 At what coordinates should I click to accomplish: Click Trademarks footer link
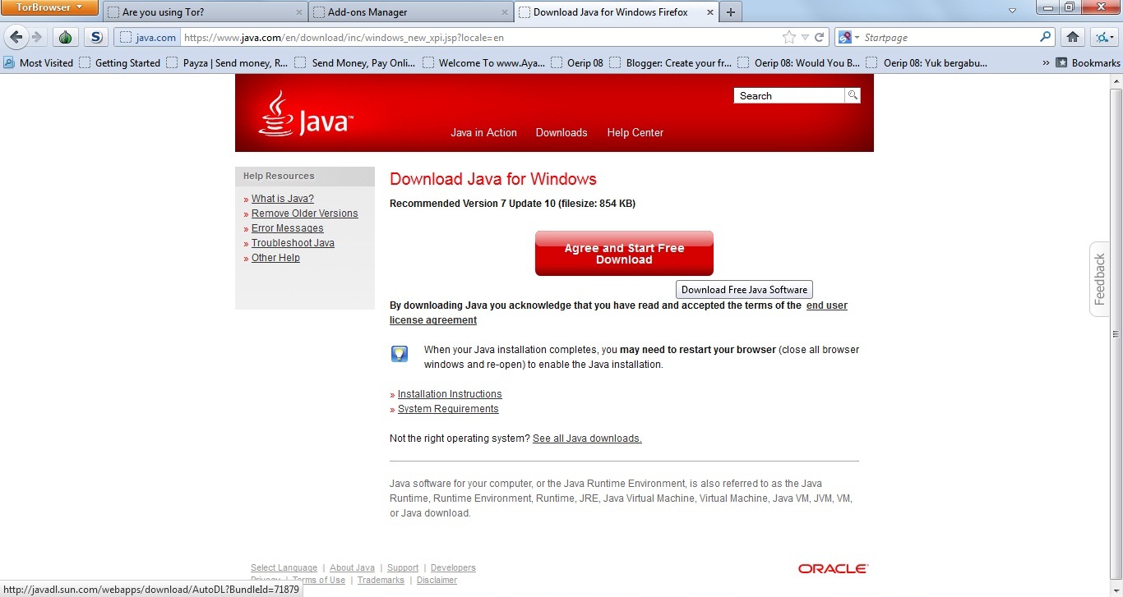(x=381, y=580)
